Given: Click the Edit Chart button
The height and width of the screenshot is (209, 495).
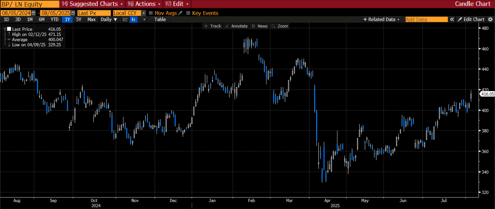Looking at the screenshot, I should 471,19.
